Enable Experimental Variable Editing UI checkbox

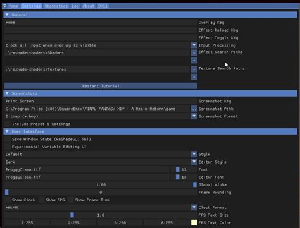tap(8, 147)
